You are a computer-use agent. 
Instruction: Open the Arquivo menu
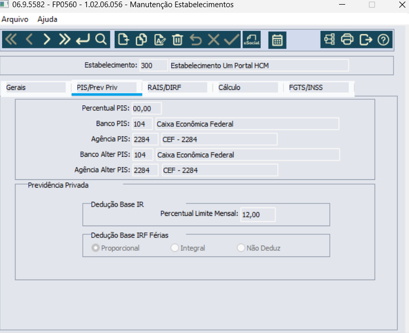coord(15,20)
